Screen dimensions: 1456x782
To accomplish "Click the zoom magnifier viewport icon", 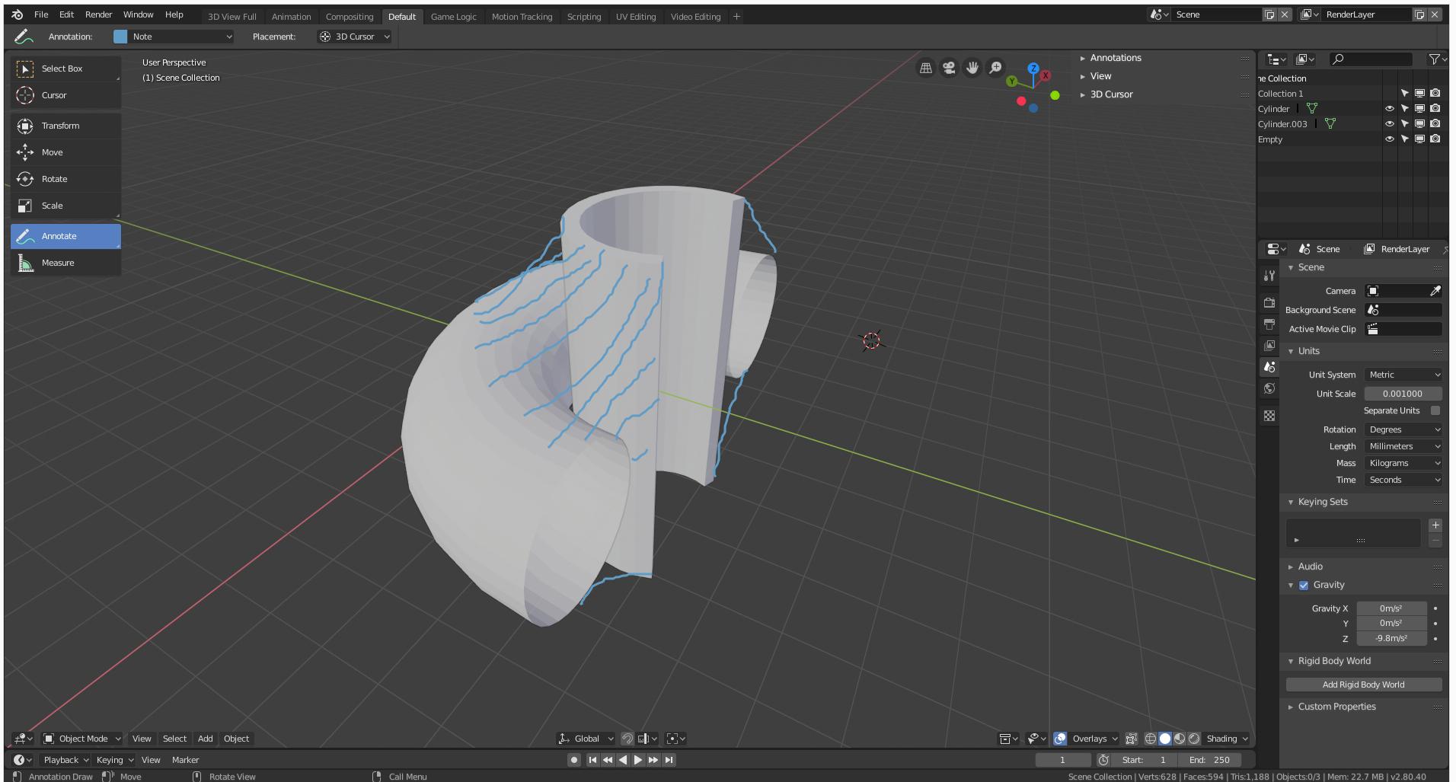I will [995, 68].
